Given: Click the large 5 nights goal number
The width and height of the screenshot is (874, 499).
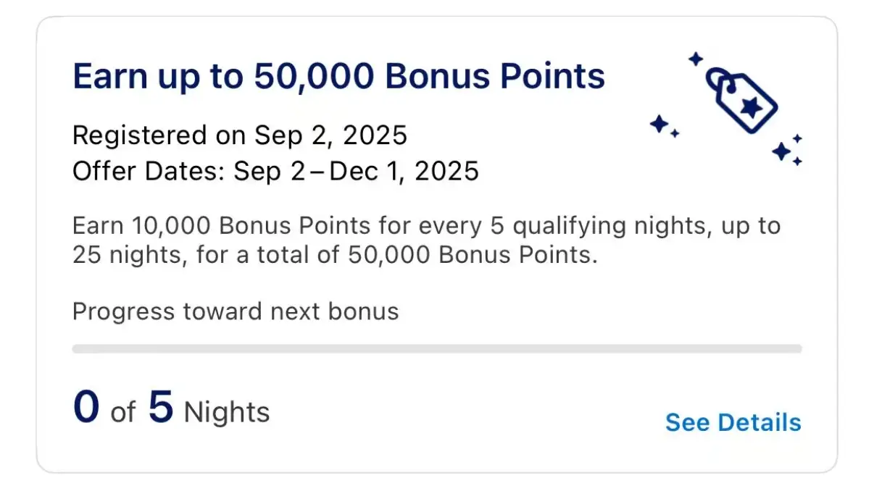Looking at the screenshot, I should coord(161,407).
